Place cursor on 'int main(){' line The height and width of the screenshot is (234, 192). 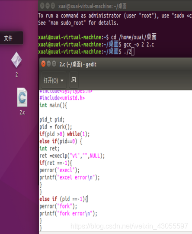(x=53, y=106)
